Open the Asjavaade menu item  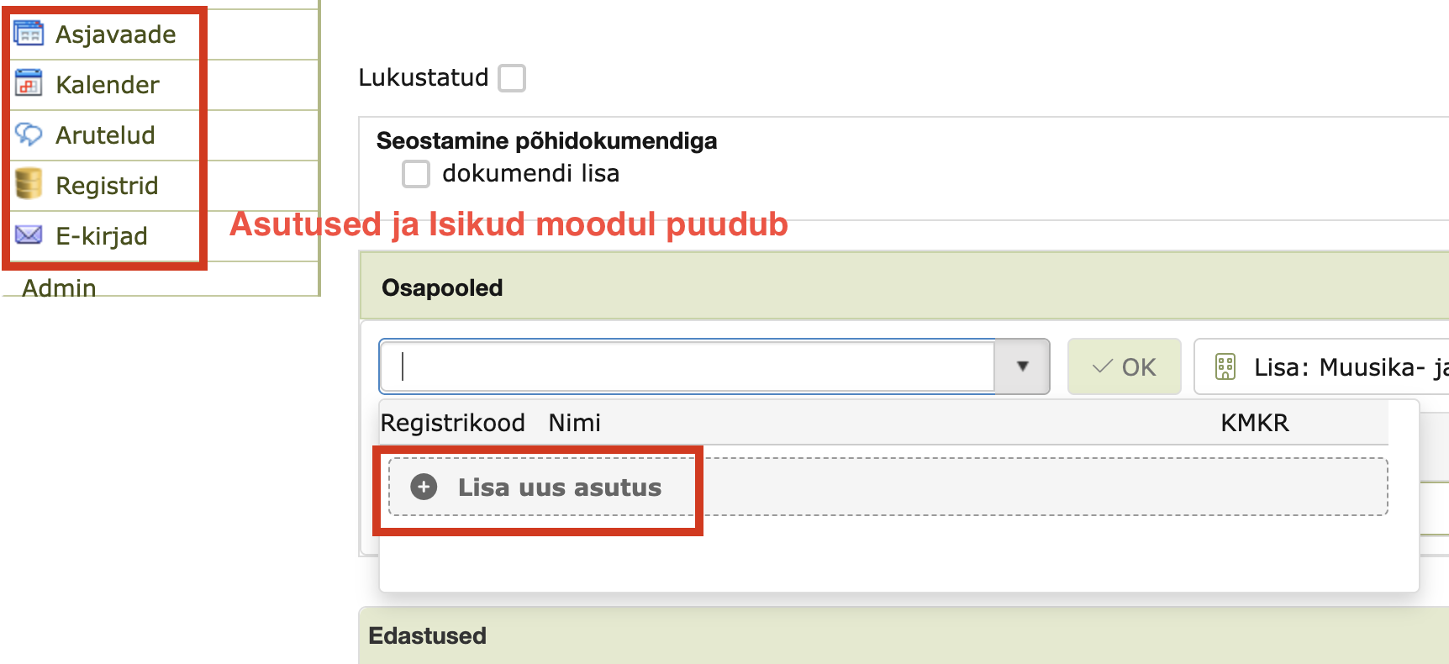[116, 34]
